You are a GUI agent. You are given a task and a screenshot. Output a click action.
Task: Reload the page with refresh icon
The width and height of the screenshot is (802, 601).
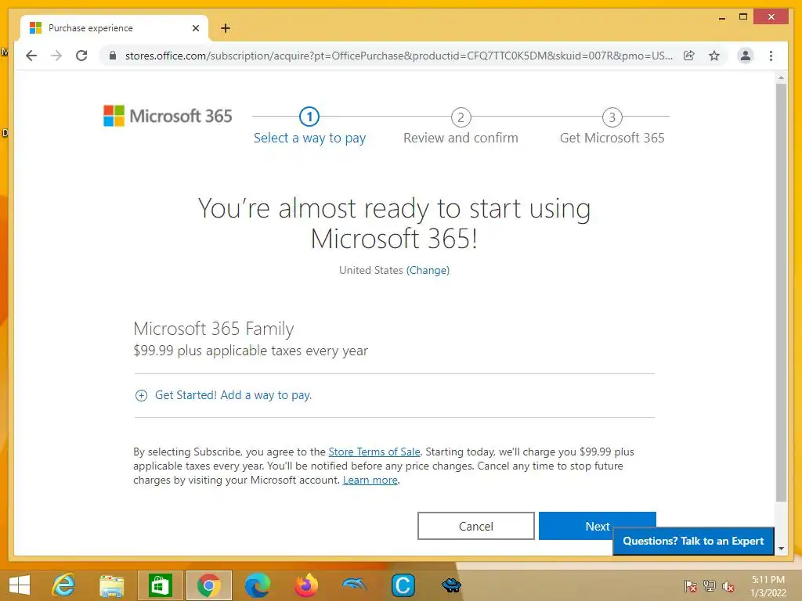[81, 56]
